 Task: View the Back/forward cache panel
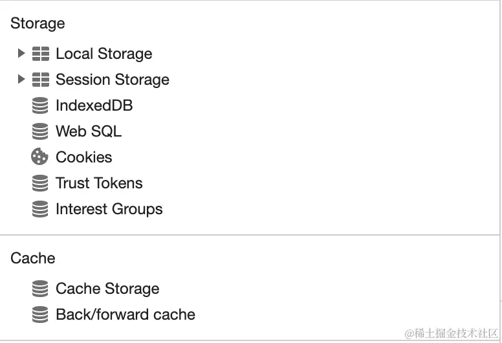(125, 315)
